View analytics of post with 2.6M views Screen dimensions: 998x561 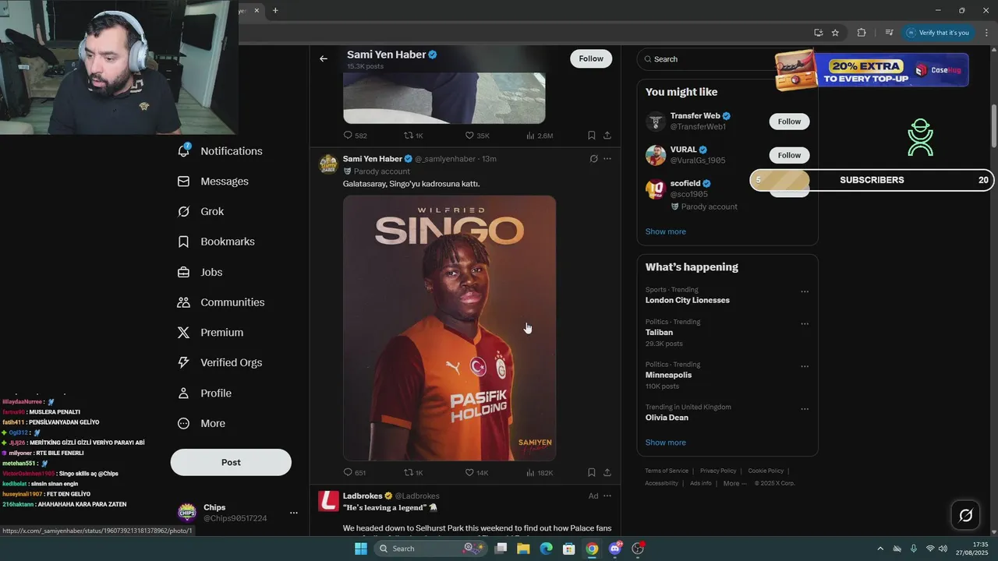pos(540,136)
